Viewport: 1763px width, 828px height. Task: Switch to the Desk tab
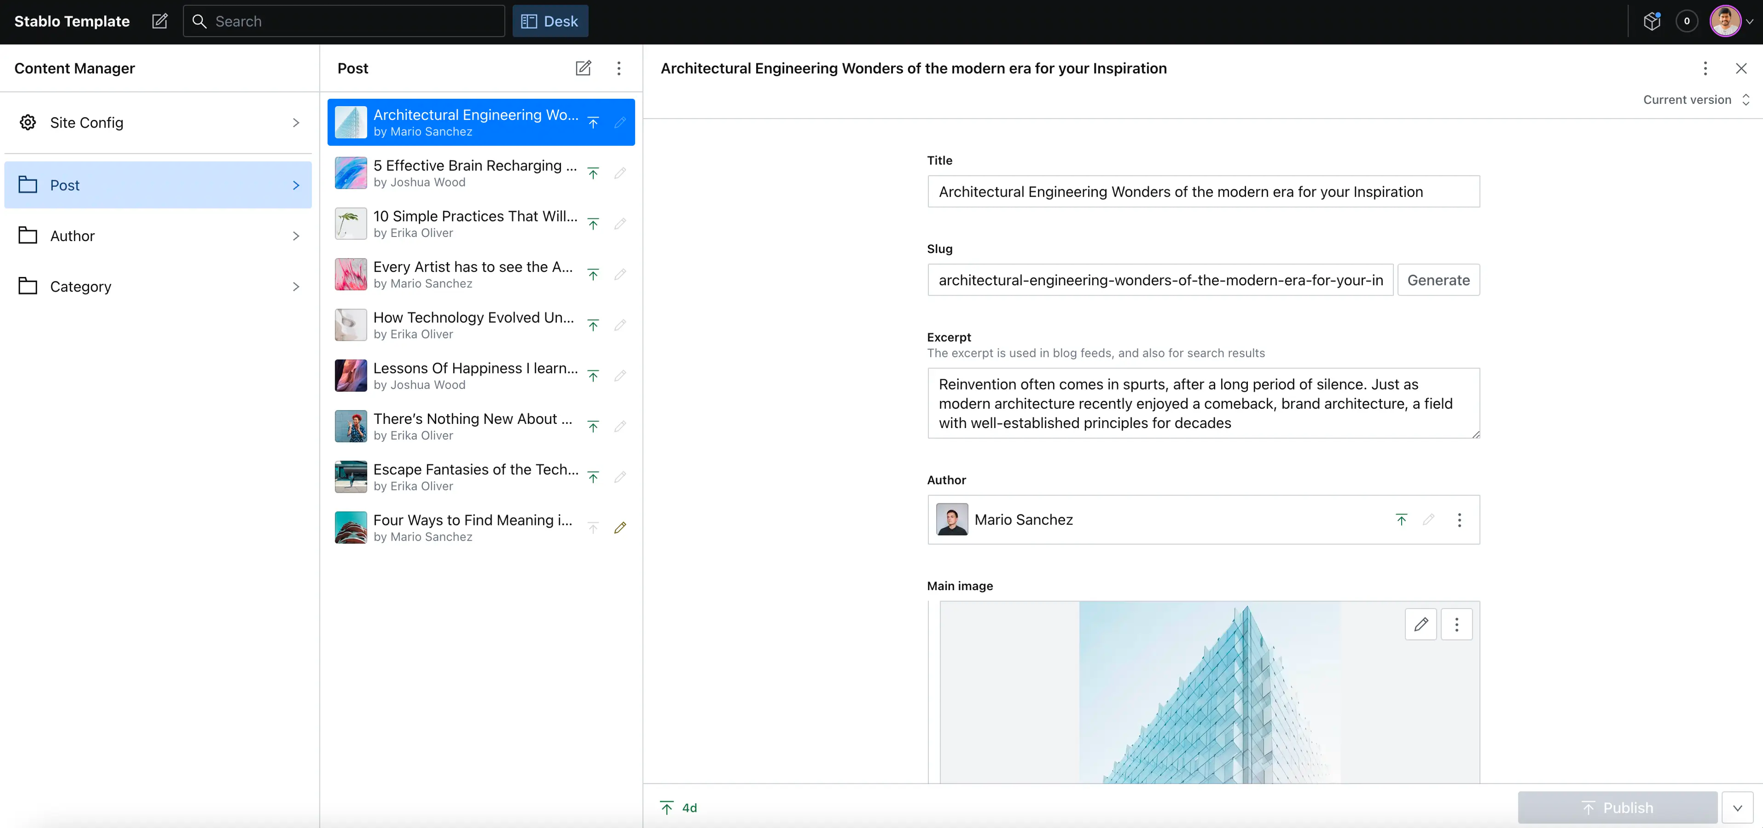click(550, 21)
